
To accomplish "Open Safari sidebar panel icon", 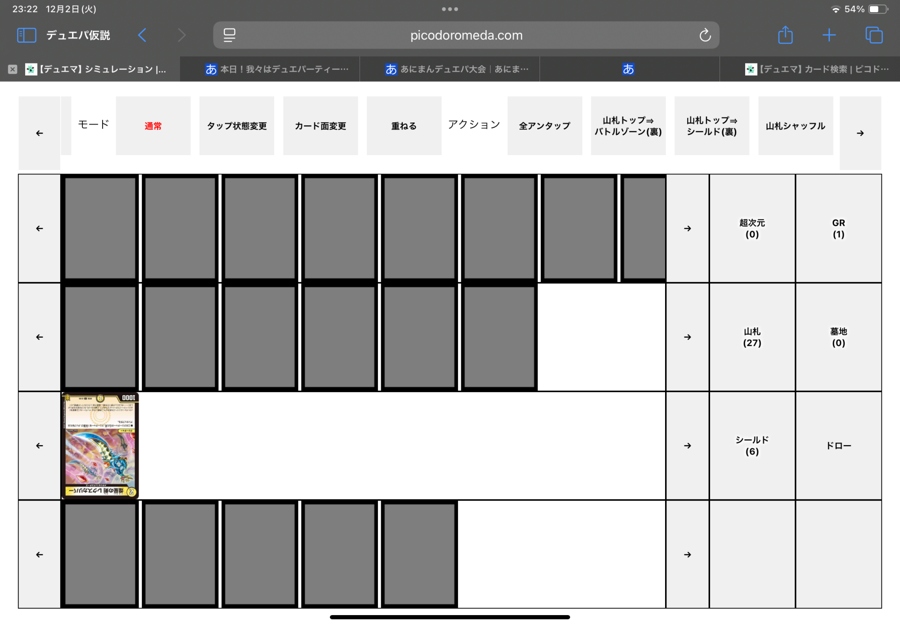I will (x=26, y=35).
